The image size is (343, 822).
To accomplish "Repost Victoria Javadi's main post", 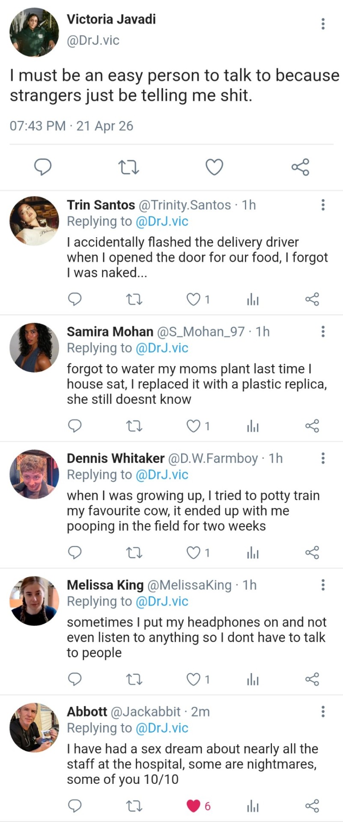I will (128, 167).
